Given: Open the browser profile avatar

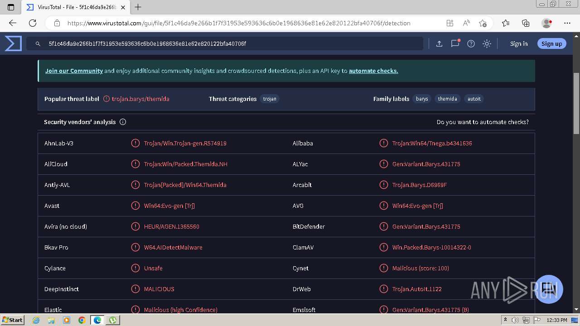Looking at the screenshot, I should [x=546, y=23].
